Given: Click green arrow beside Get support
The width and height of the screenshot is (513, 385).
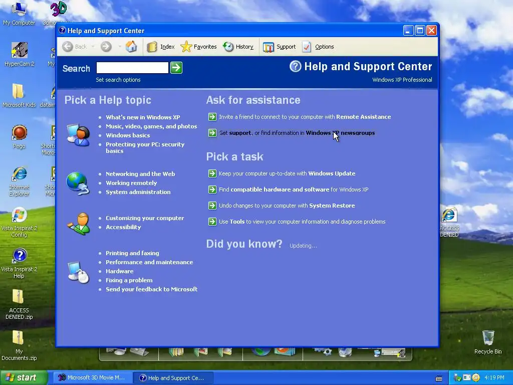Looking at the screenshot, I should point(212,133).
